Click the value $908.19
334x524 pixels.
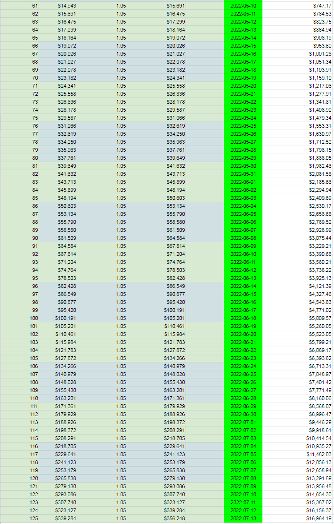tap(322, 38)
